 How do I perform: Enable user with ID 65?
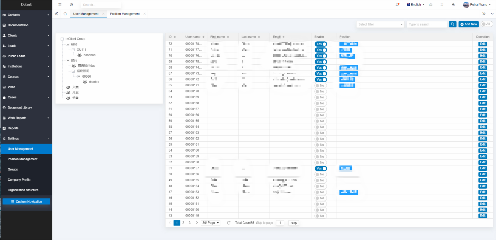(x=321, y=86)
